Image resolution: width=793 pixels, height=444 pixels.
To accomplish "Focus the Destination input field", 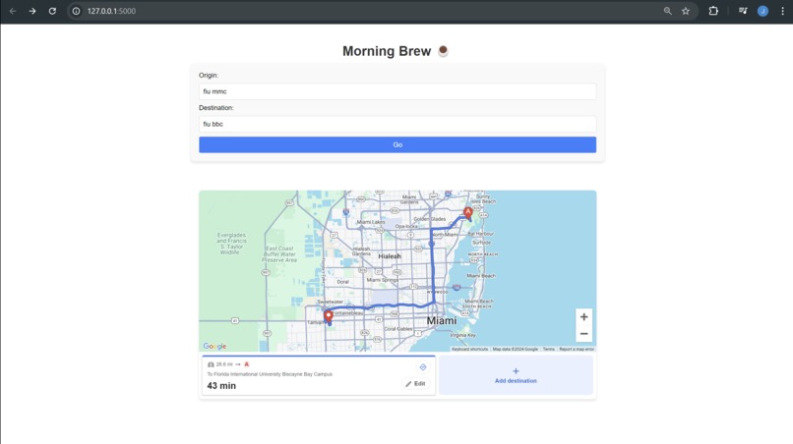I will tap(397, 124).
